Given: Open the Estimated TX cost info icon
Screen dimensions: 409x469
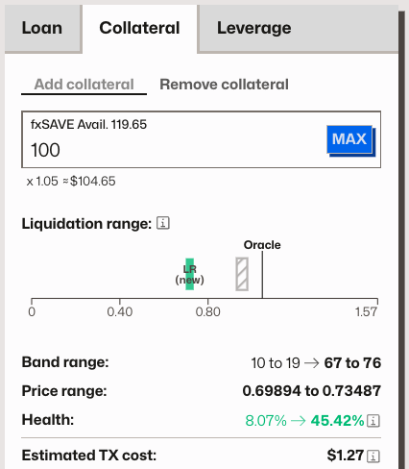Looking at the screenshot, I should pyautogui.click(x=373, y=456).
